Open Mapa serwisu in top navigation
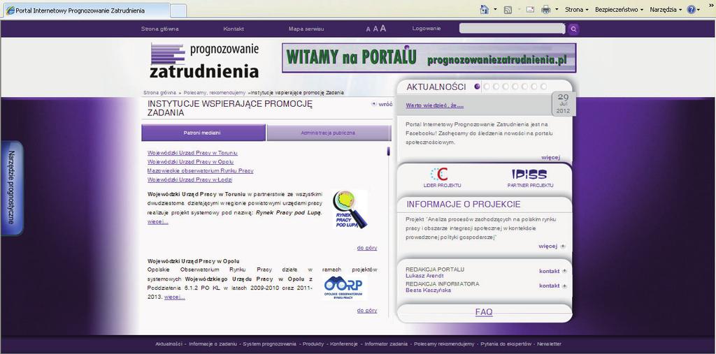The image size is (716, 354). coord(306,29)
